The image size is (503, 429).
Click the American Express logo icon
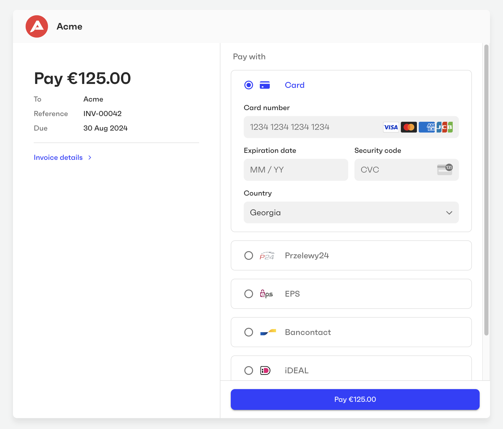point(427,127)
